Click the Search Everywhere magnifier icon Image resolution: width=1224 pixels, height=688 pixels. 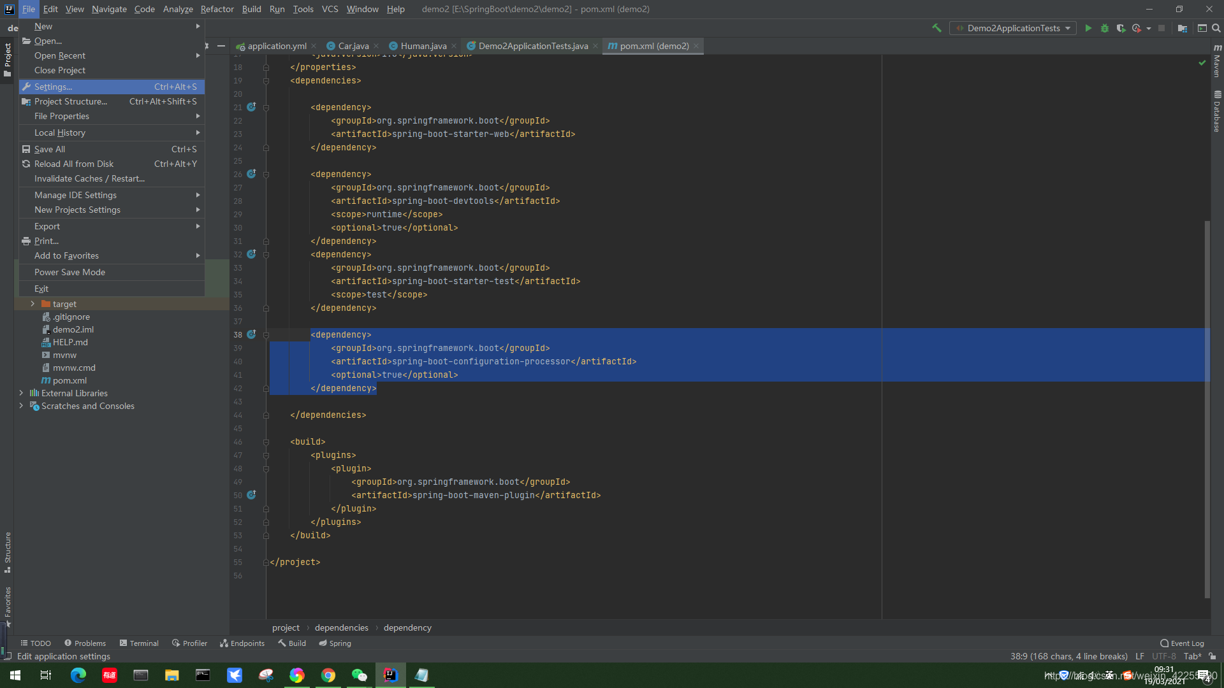click(x=1216, y=28)
